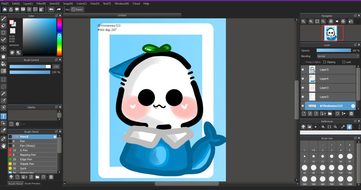Undock the Brush Control panel
This screenshot has width=361, height=190.
tap(56, 59)
